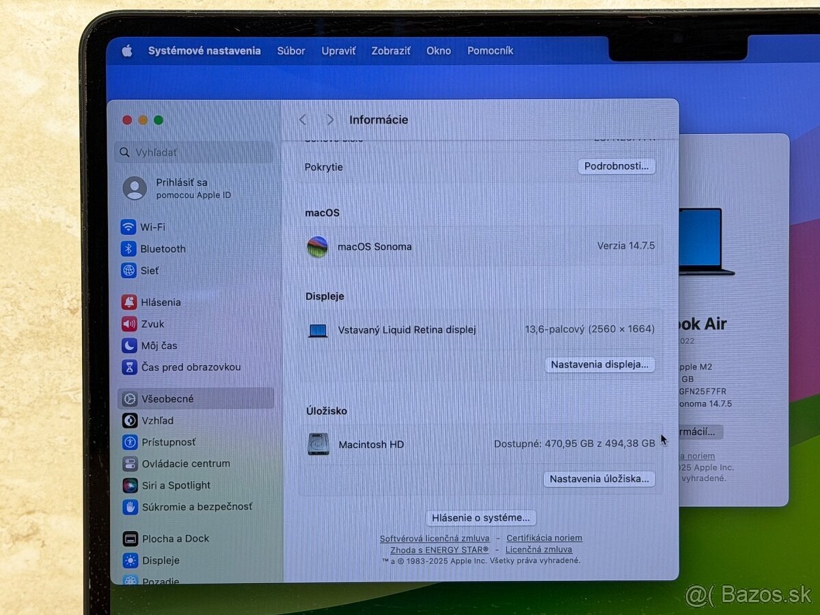Open Sieť network settings icon
Screen dimensions: 820x615
point(128,271)
